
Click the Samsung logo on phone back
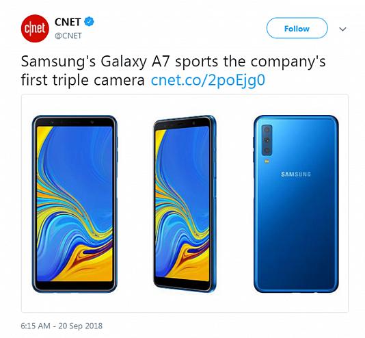[296, 174]
